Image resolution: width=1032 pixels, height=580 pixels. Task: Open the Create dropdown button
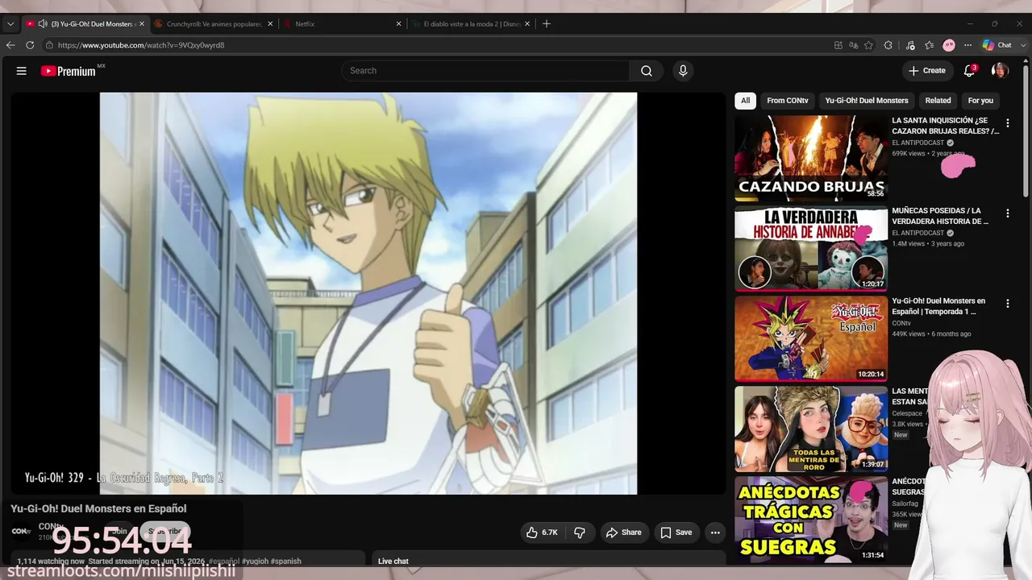coord(927,71)
